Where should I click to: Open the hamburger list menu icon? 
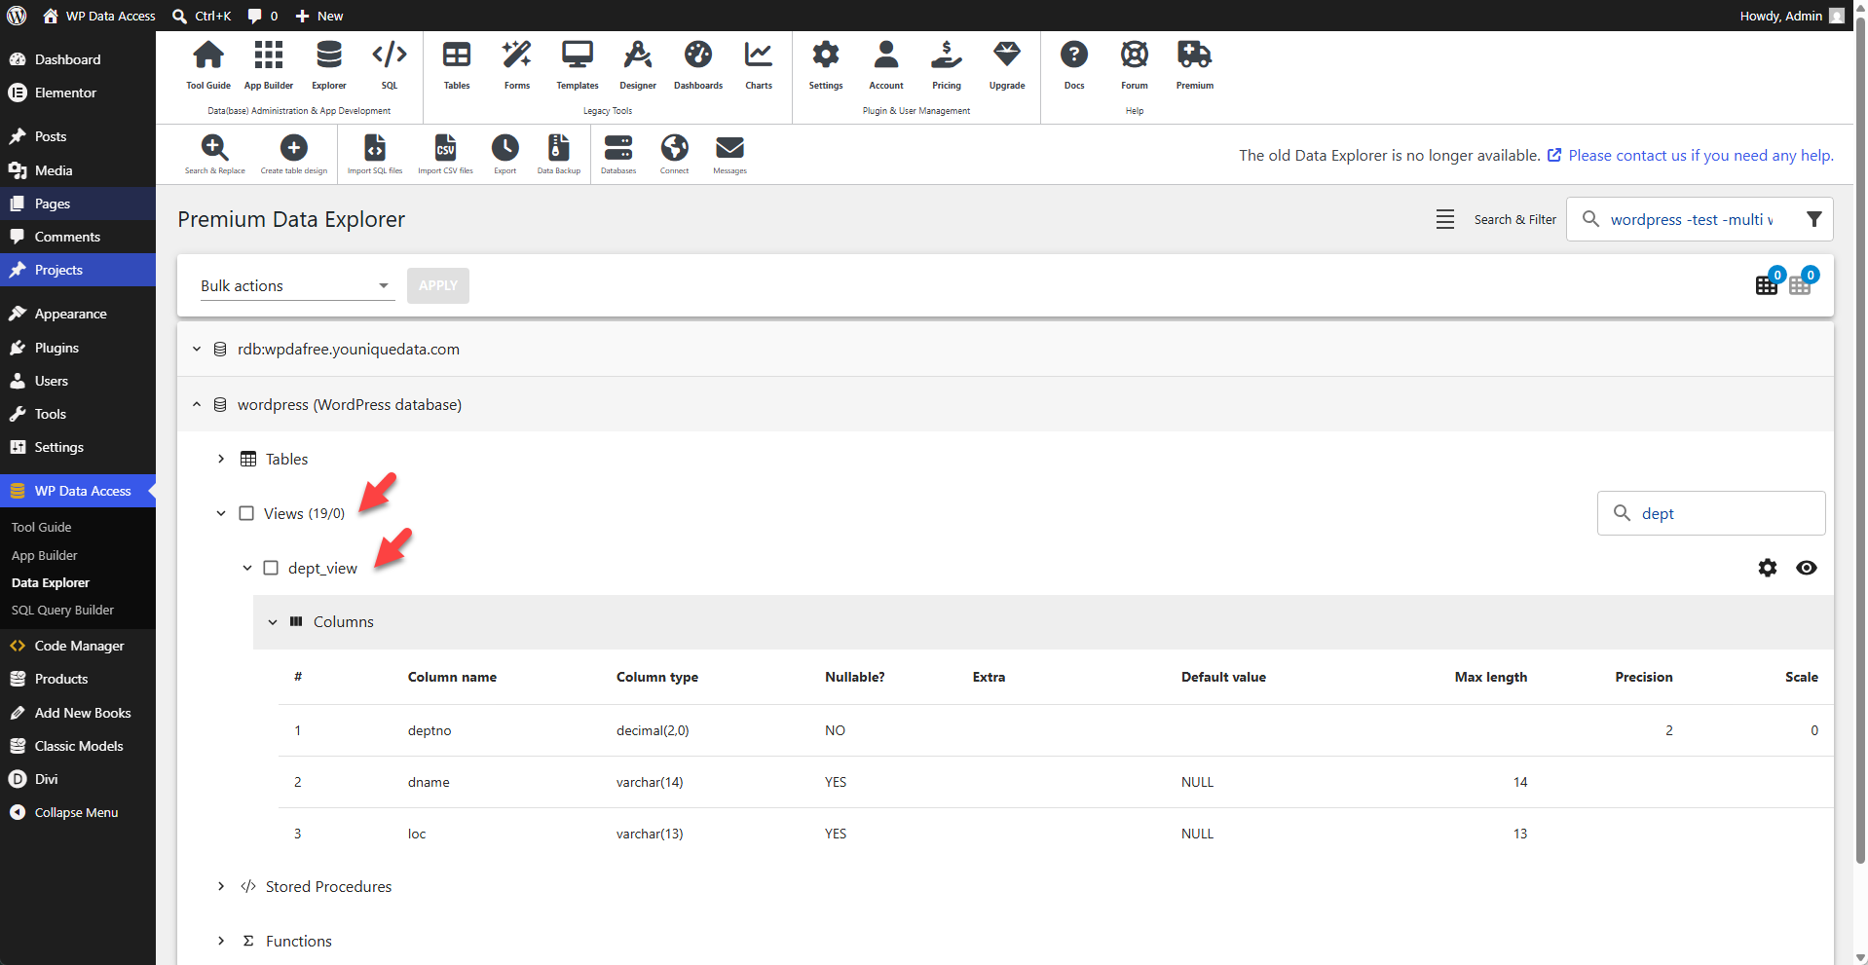pos(1445,219)
